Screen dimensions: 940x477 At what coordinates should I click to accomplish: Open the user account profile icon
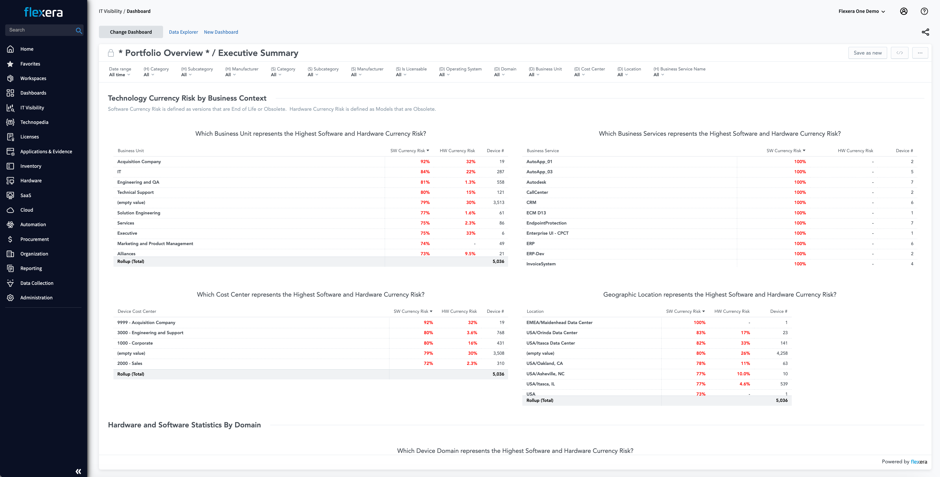(904, 11)
